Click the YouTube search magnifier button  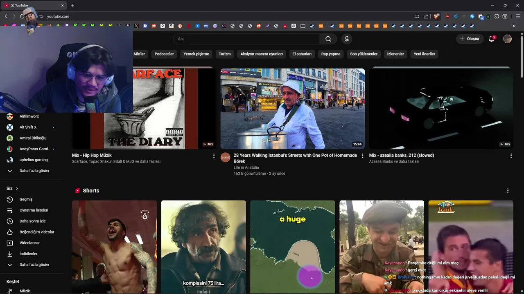[x=328, y=39]
